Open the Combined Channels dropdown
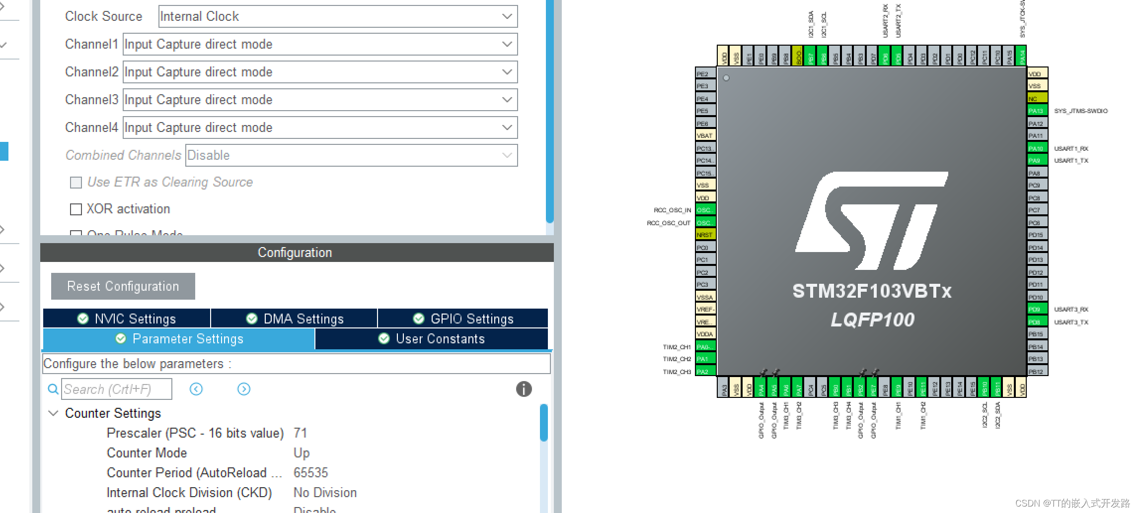The width and height of the screenshot is (1138, 513). pyautogui.click(x=352, y=155)
